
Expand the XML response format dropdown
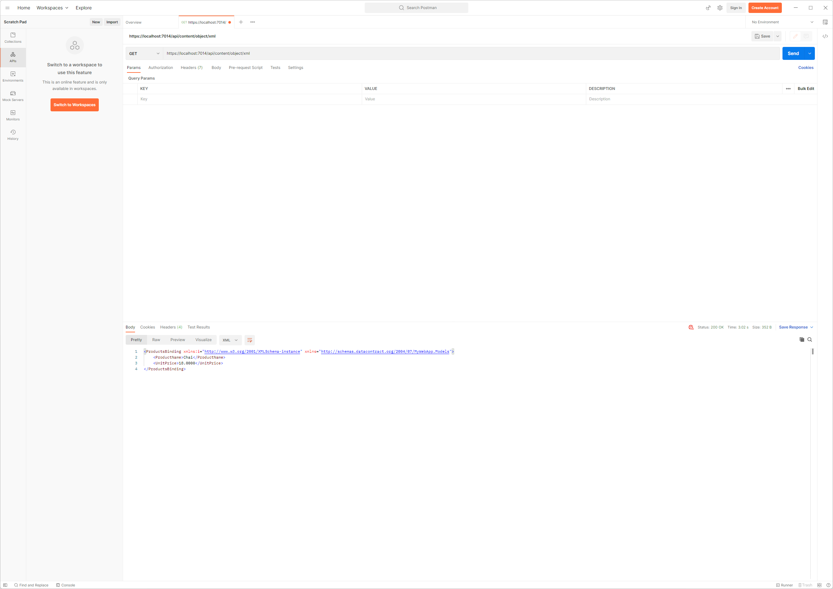230,340
